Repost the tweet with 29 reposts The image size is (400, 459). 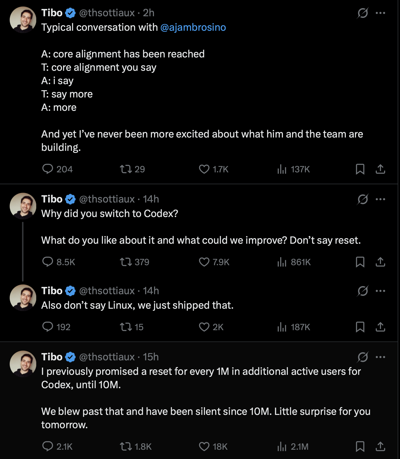click(132, 169)
